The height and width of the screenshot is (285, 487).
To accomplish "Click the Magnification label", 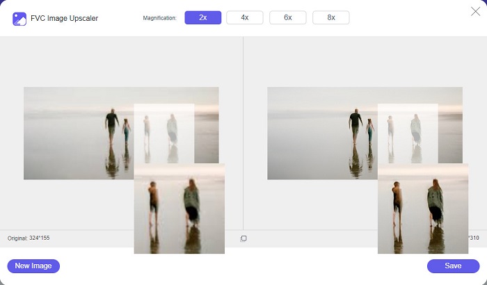I will pos(160,18).
